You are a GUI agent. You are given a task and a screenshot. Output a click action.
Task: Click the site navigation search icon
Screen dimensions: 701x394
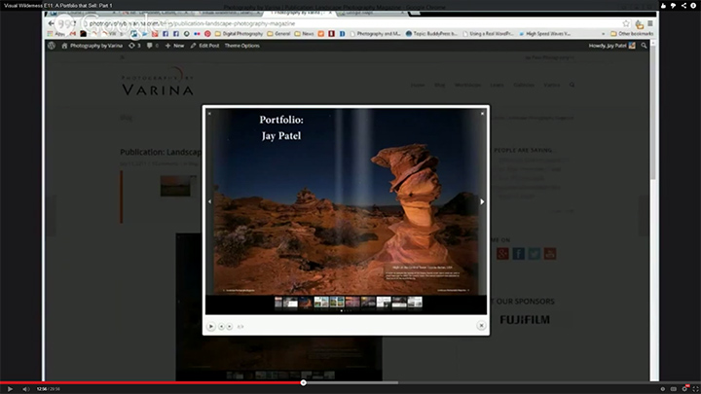572,85
